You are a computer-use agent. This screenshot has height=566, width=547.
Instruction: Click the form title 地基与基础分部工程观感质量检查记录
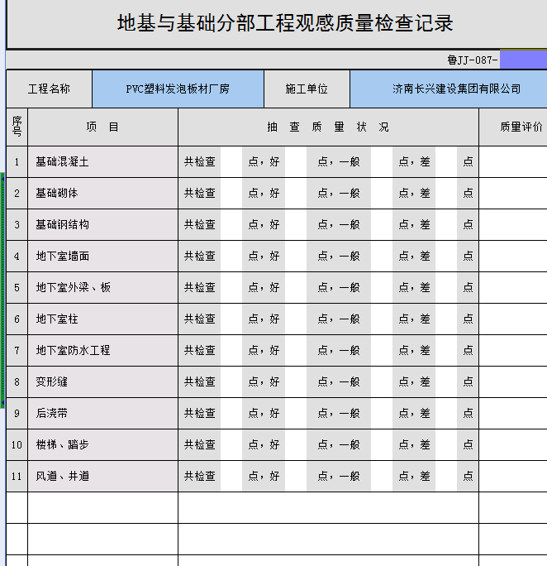[x=285, y=23]
